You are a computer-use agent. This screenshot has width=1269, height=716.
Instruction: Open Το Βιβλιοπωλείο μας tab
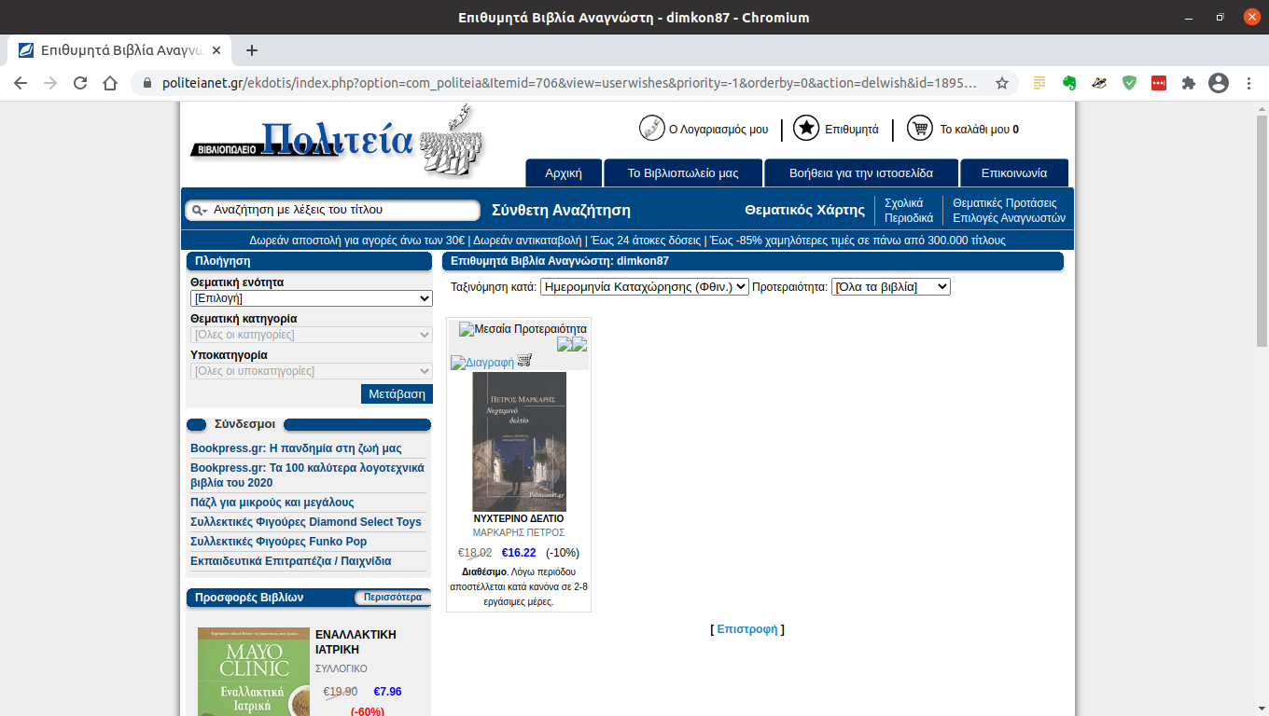coord(683,173)
